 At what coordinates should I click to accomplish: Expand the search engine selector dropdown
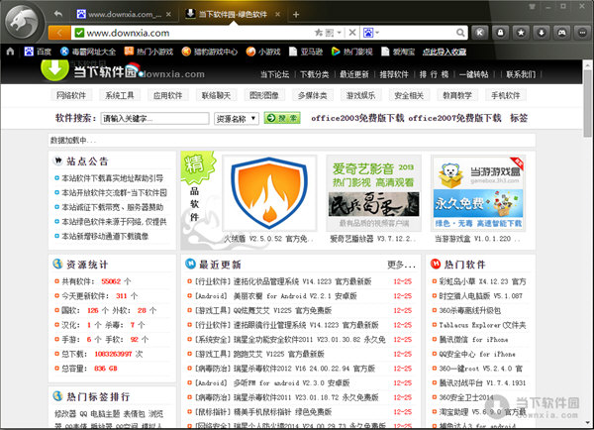pyautogui.click(x=377, y=33)
